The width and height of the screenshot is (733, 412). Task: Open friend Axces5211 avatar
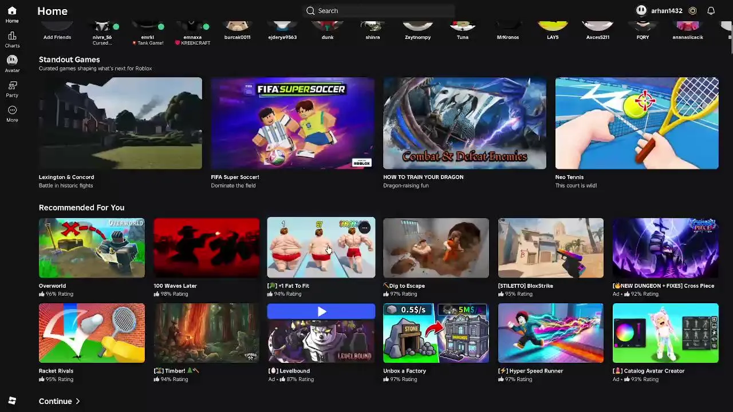[598, 27]
